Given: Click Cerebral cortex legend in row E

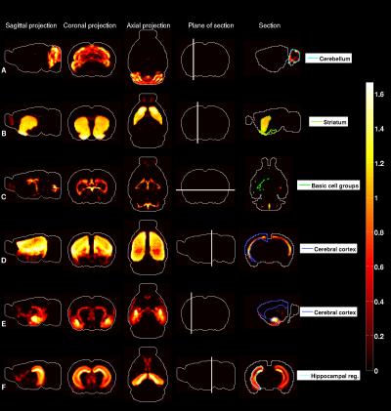Looking at the screenshot, I should pos(328,312).
